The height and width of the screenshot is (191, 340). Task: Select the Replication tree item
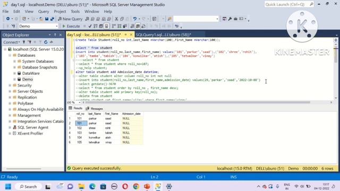click(27, 98)
